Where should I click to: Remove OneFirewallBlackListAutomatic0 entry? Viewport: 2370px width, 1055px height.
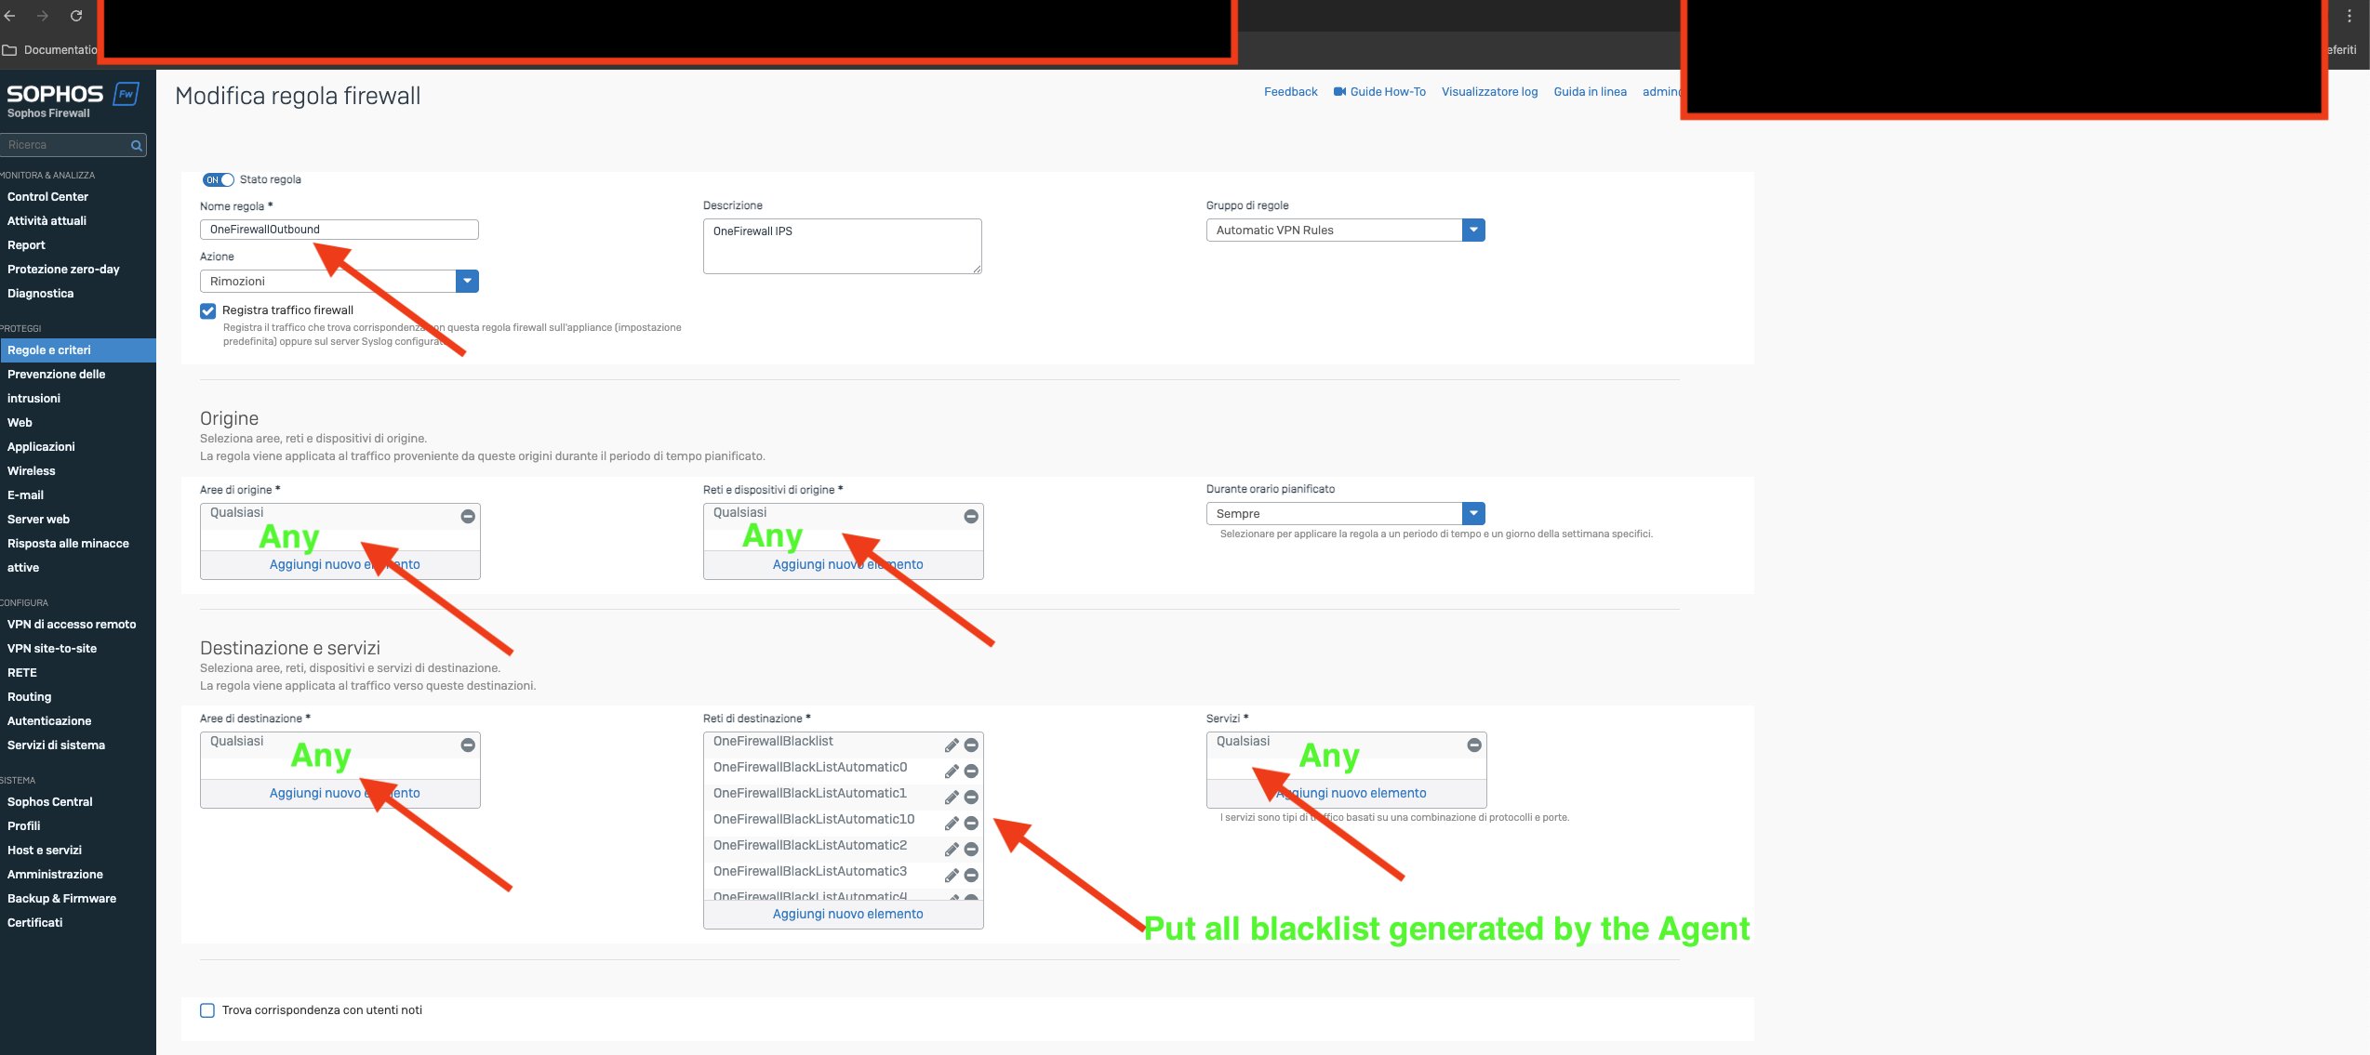971,771
